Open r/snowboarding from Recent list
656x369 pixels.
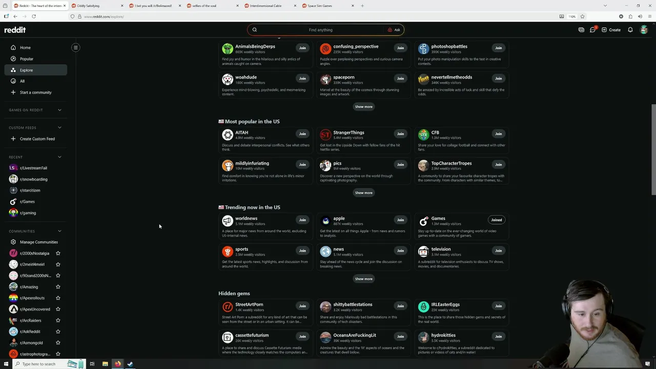tap(35, 179)
